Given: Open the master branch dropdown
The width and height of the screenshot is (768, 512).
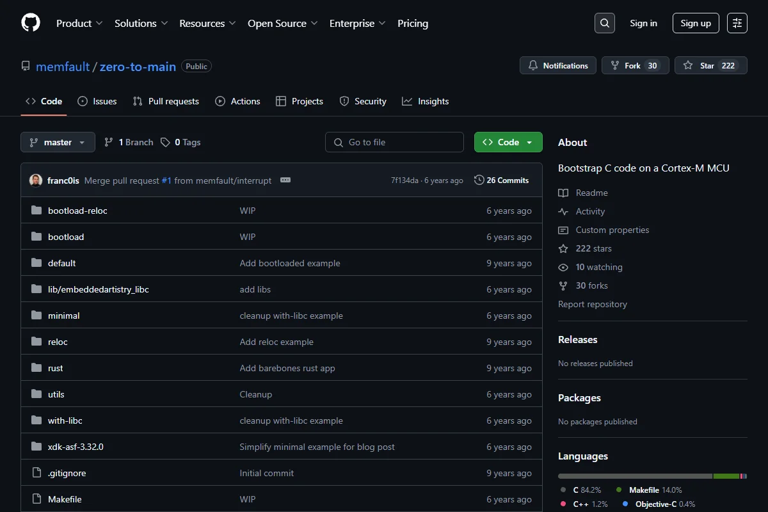Looking at the screenshot, I should pyautogui.click(x=58, y=142).
